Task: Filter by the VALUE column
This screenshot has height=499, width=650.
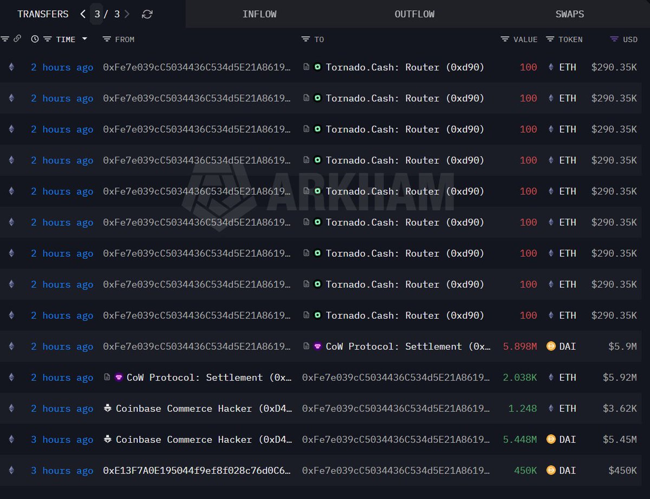Action: tap(505, 39)
